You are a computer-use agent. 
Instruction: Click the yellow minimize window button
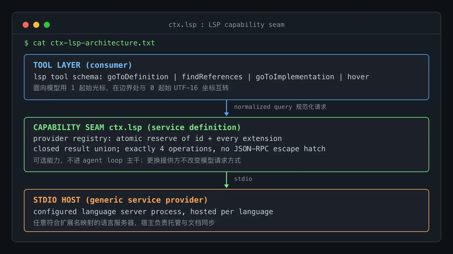click(x=36, y=25)
